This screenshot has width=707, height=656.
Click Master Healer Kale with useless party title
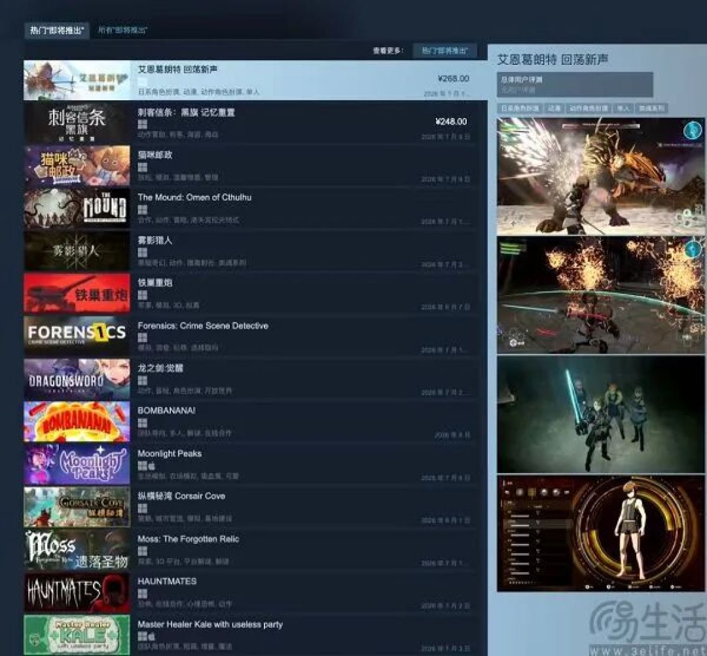pyautogui.click(x=210, y=625)
